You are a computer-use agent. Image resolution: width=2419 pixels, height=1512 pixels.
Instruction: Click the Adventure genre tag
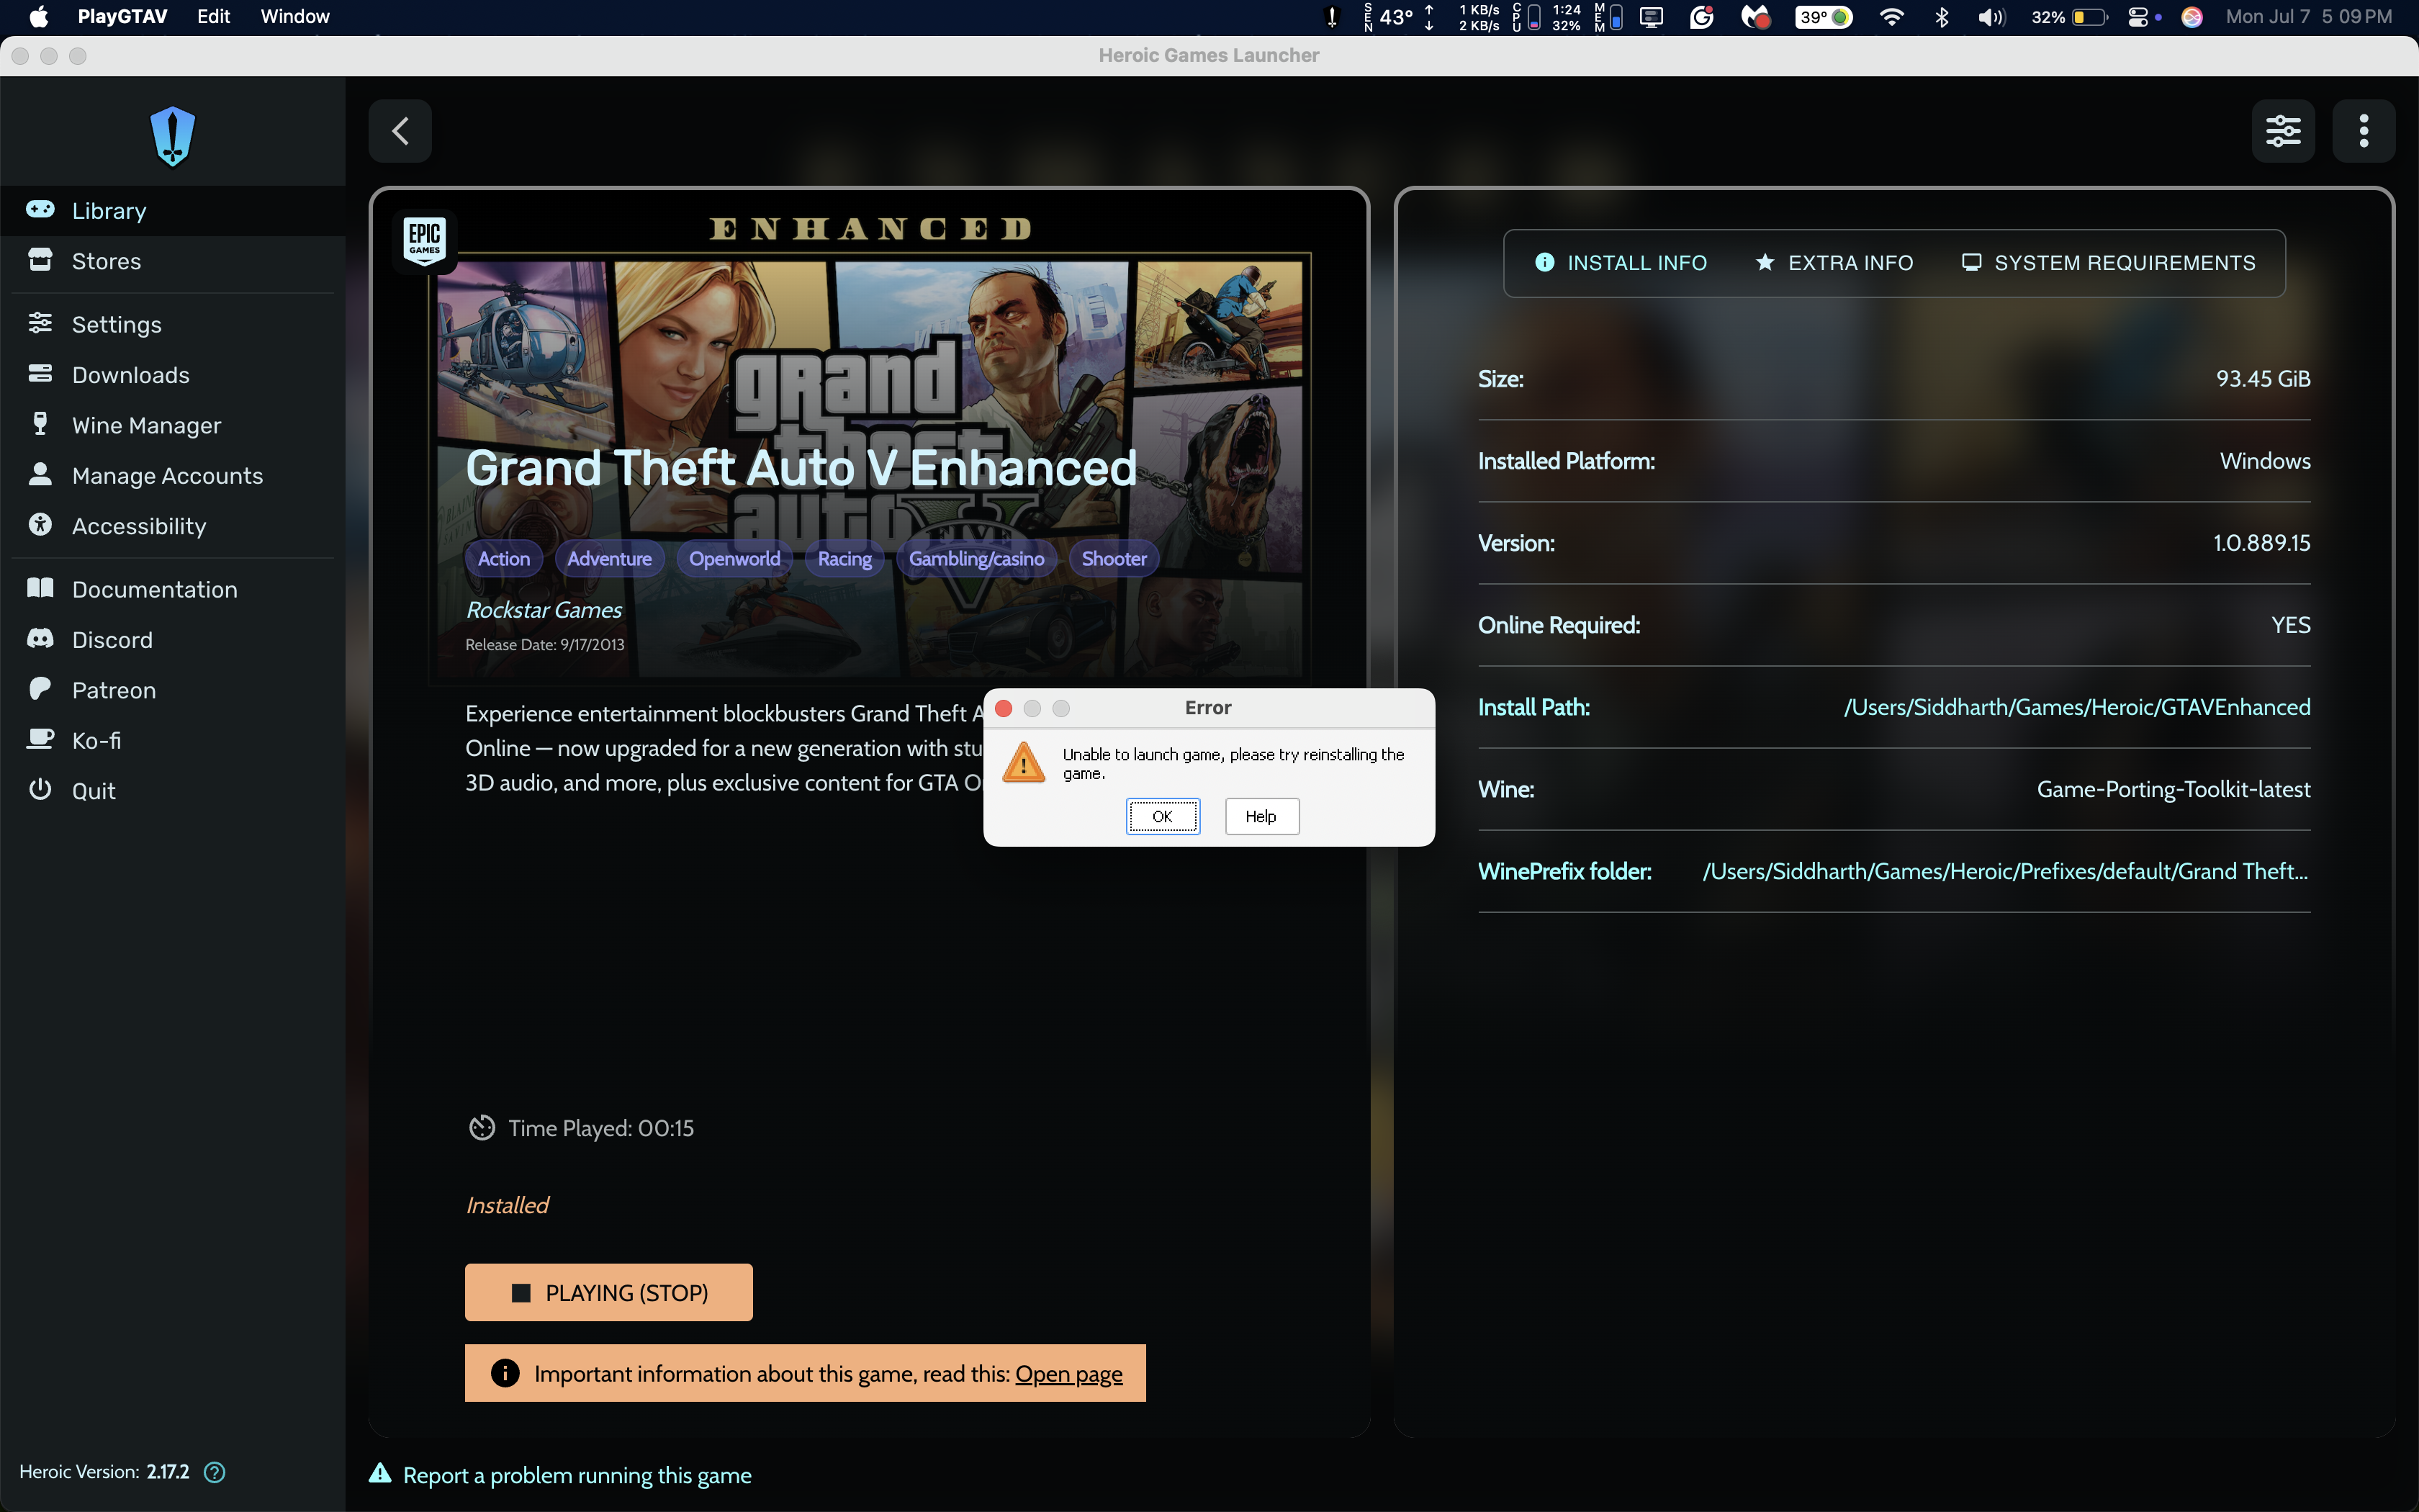click(609, 559)
